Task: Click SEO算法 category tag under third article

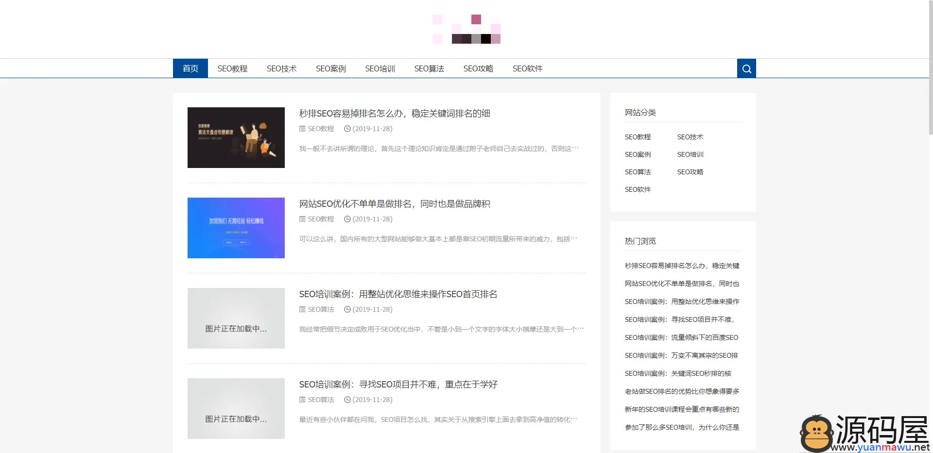Action: point(321,309)
